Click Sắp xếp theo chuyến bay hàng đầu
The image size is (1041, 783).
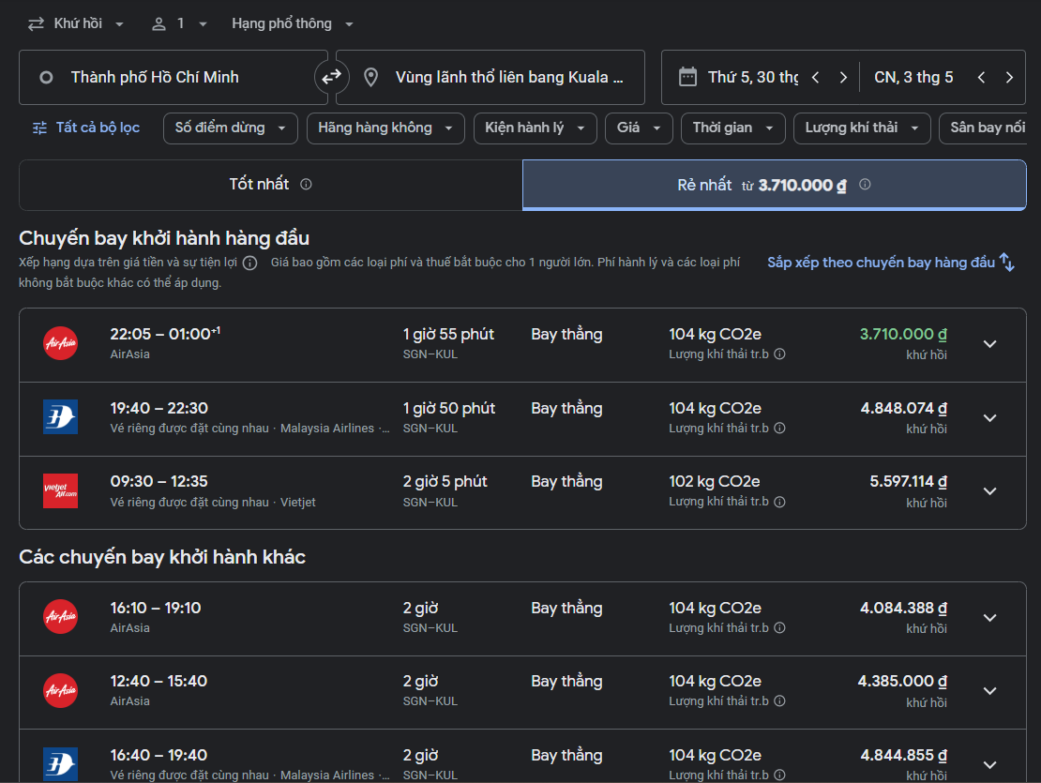pos(880,263)
